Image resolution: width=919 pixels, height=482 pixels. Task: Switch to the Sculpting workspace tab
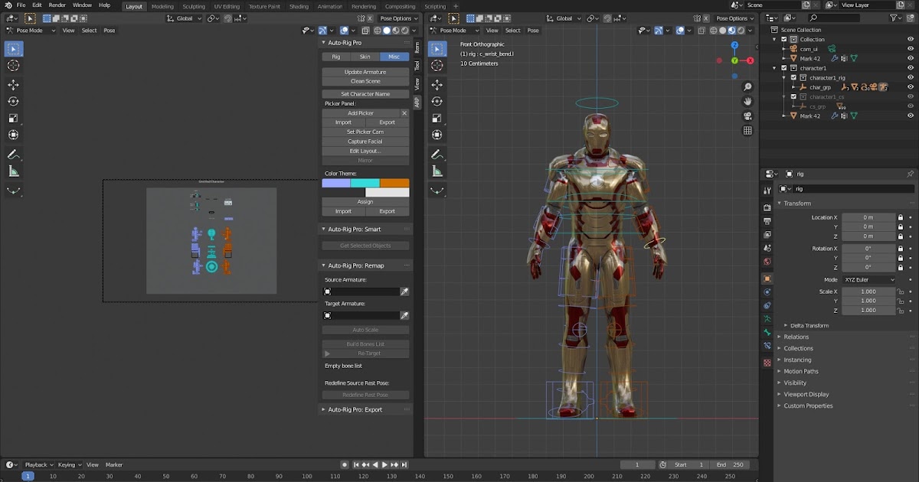point(194,6)
